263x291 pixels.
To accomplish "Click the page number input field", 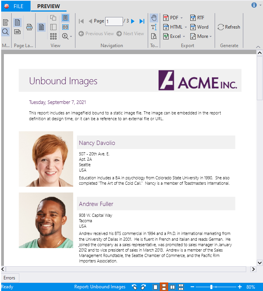I will [x=114, y=21].
